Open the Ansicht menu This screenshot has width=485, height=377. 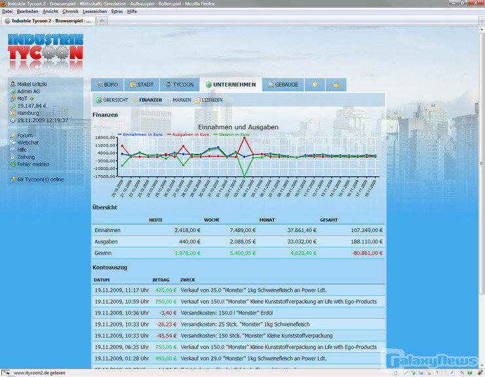pos(50,11)
